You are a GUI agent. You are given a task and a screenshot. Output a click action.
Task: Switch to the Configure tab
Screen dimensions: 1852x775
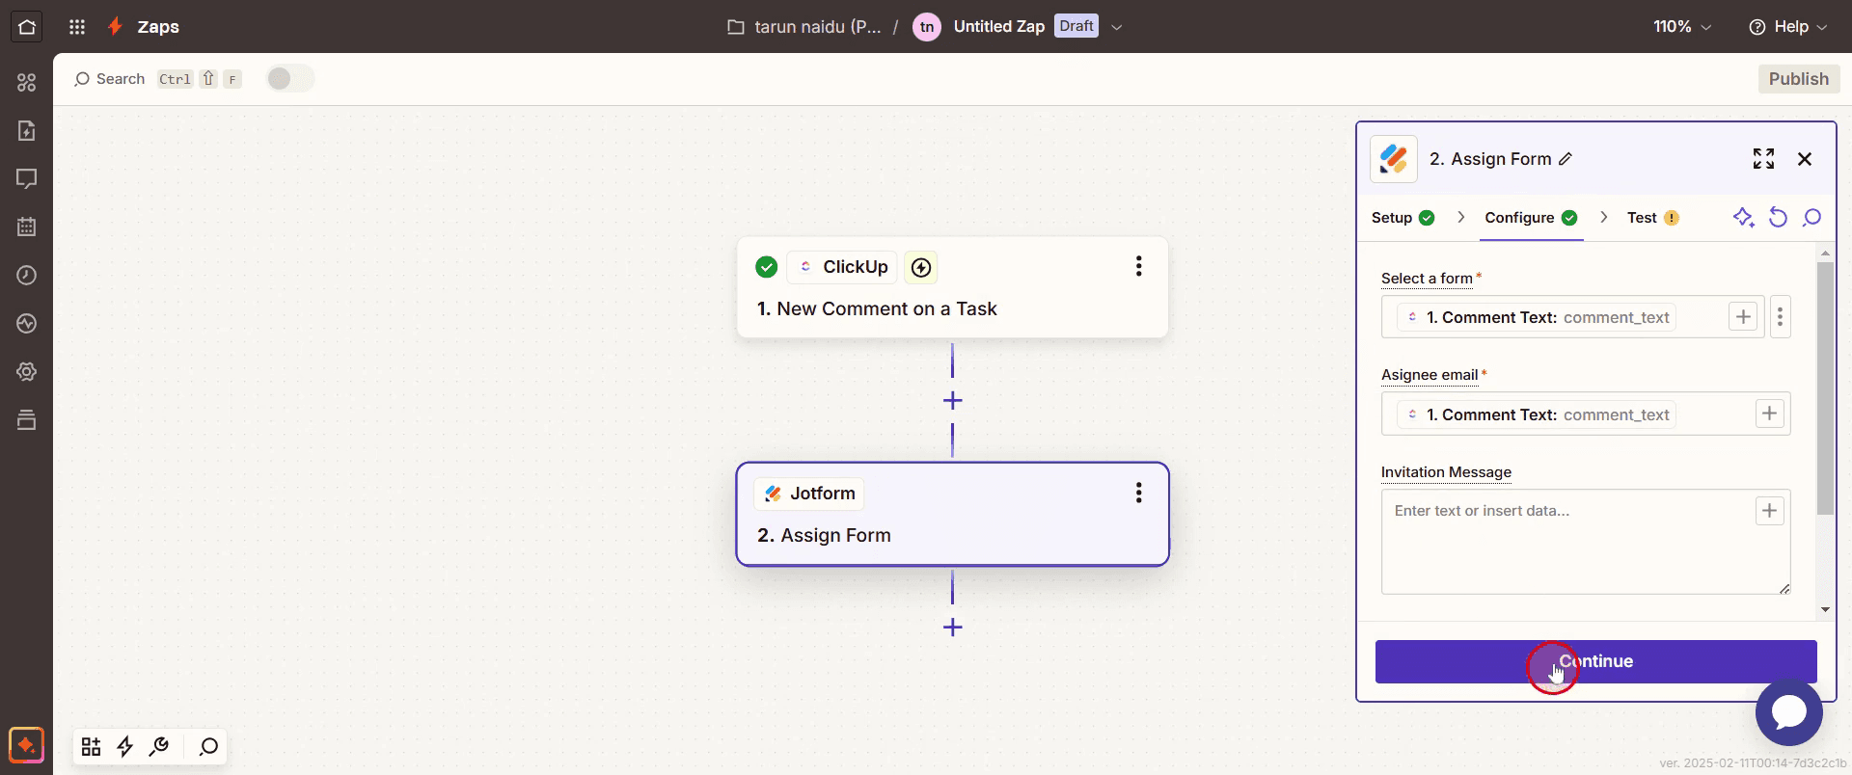coord(1531,218)
